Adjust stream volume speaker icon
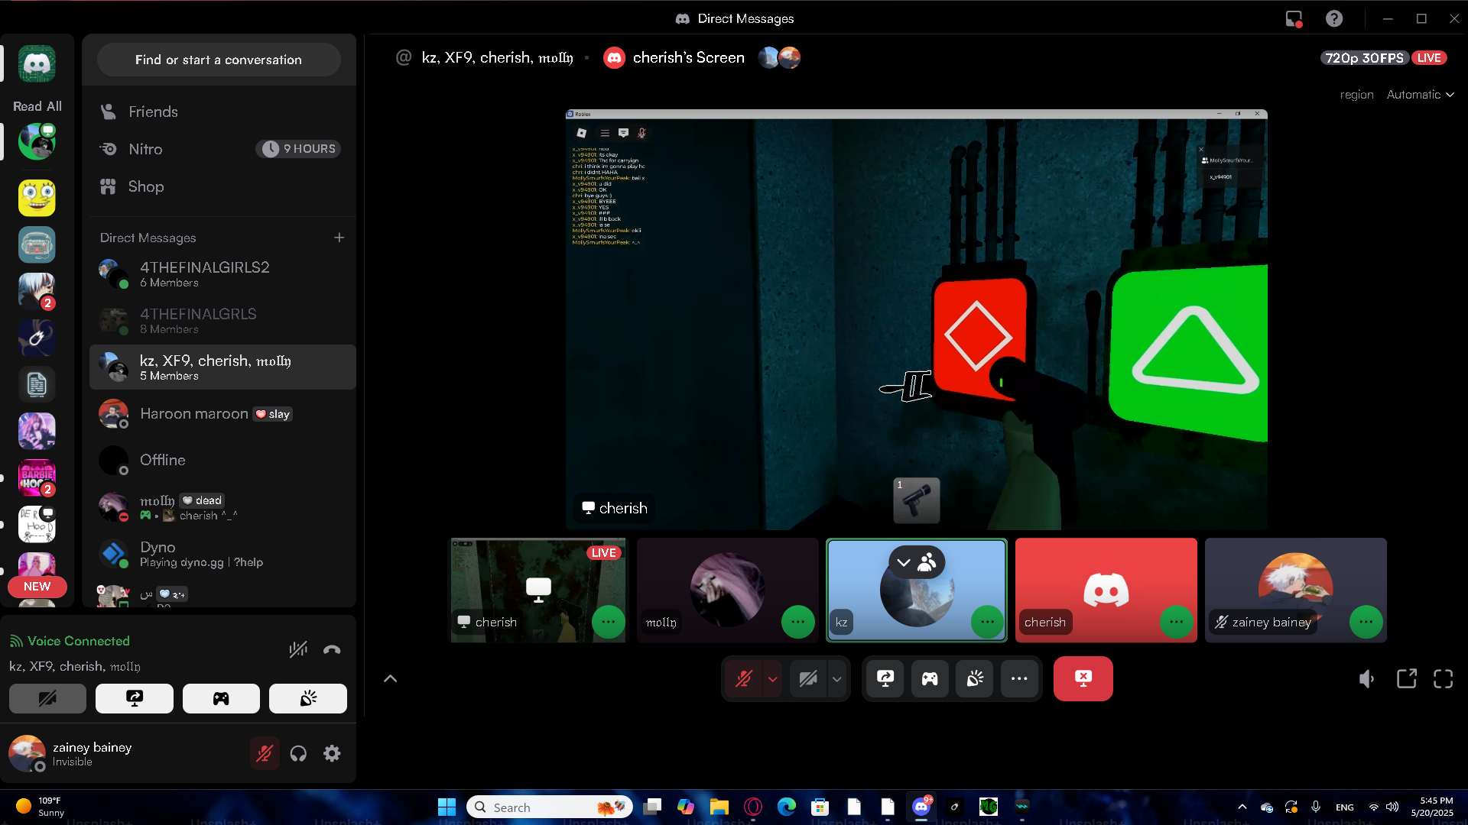 coord(1366,678)
